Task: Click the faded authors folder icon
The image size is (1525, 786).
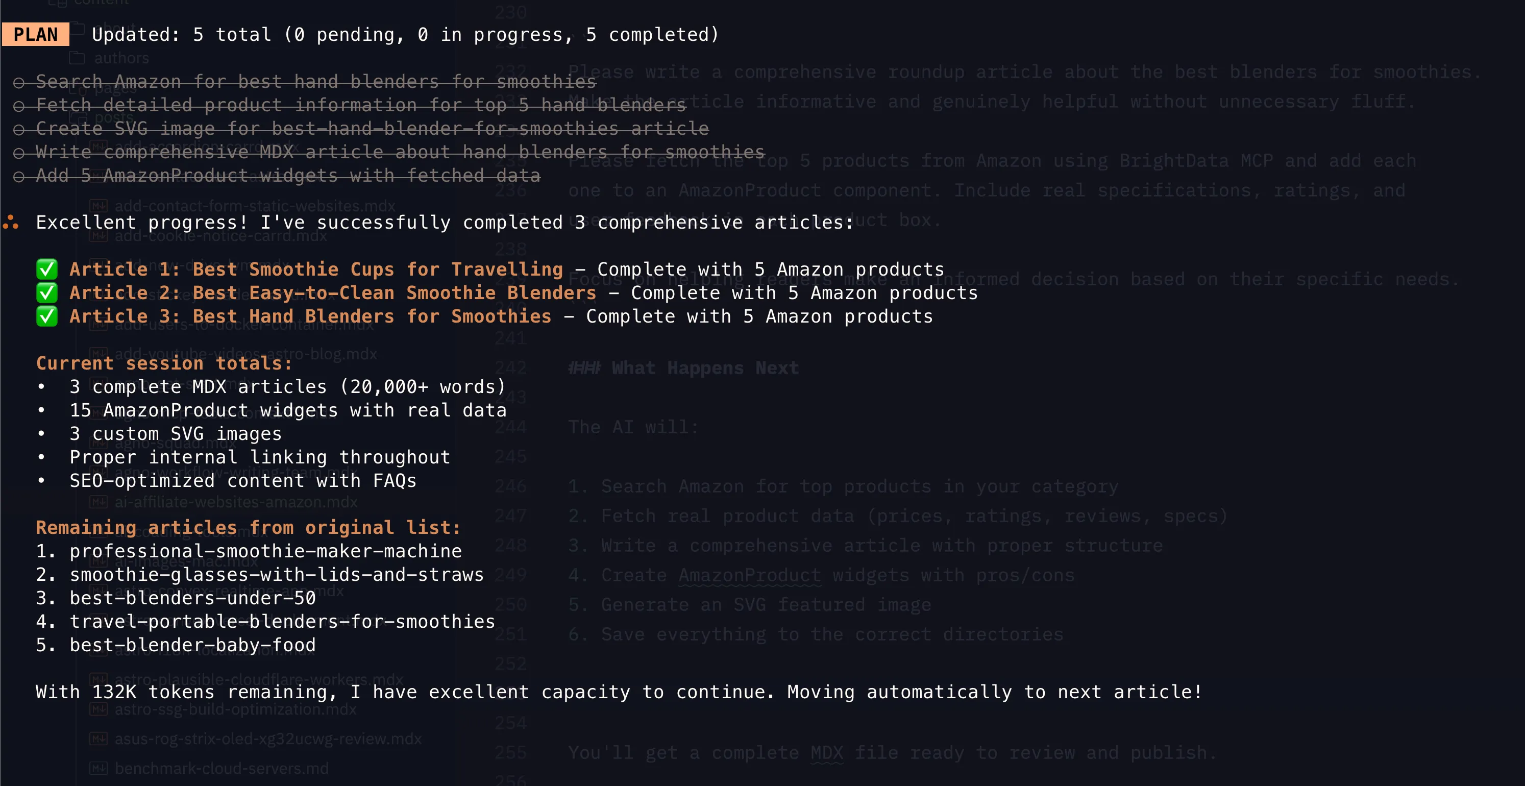Action: pos(77,58)
